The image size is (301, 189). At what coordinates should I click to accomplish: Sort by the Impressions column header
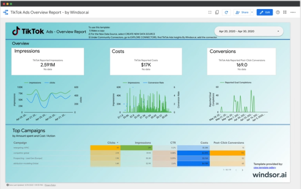tap(142, 143)
